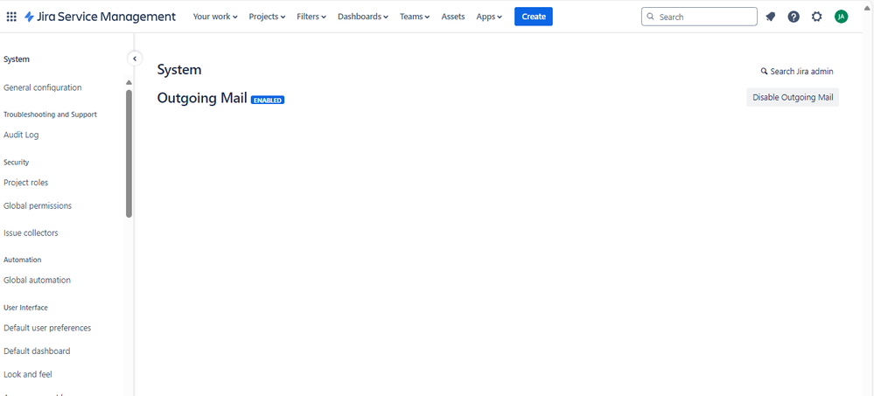Viewport: 874px width, 396px height.
Task: Open the Assets menu item
Action: [453, 17]
